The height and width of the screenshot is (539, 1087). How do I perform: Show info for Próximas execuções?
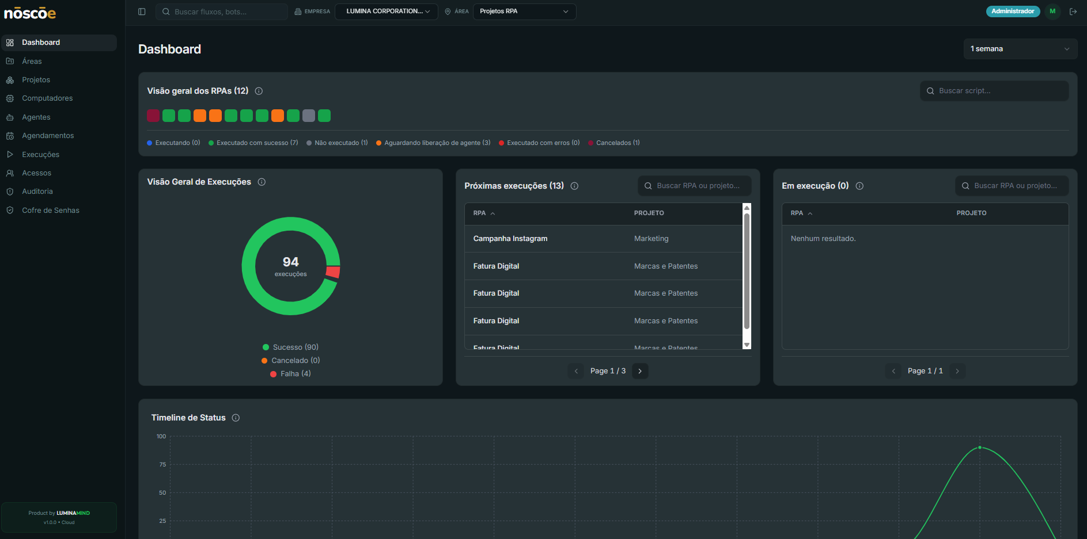pyautogui.click(x=574, y=186)
